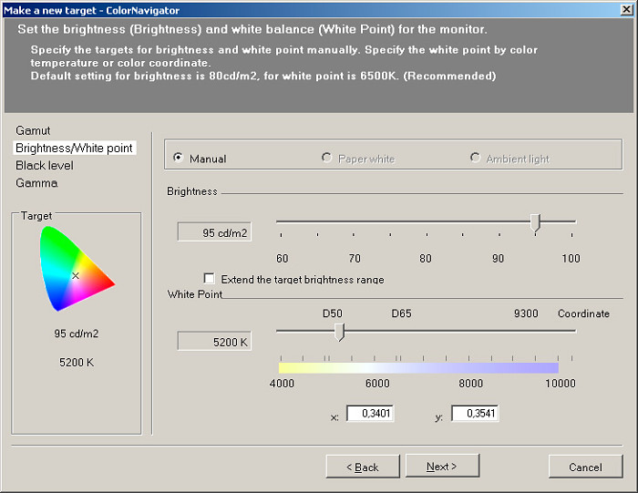Click the 95 cd/m2 brightness value box
This screenshot has width=638, height=493.
pyautogui.click(x=214, y=232)
